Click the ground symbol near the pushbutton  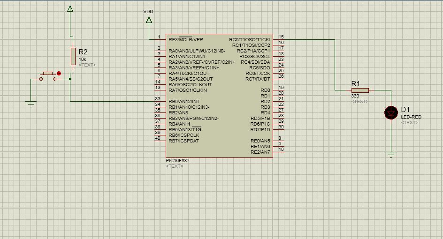pos(31,104)
